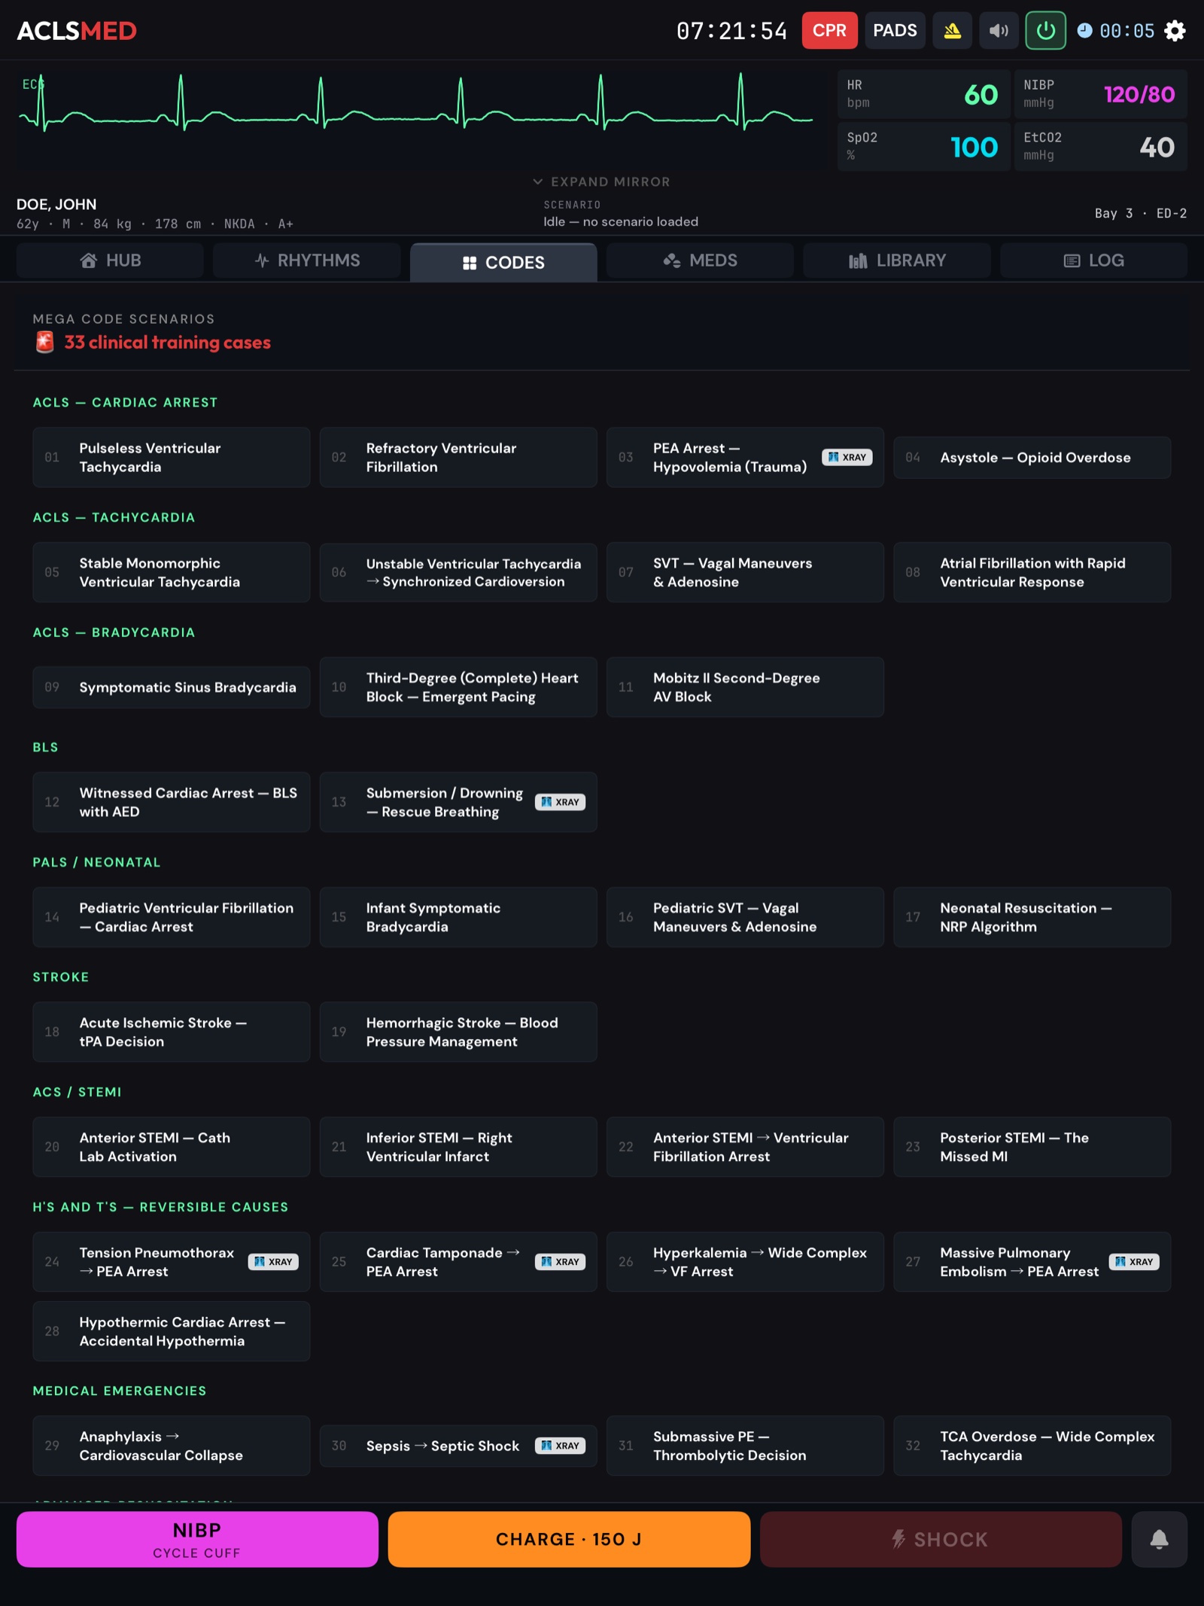Click the red siren icon beside training cases
The width and height of the screenshot is (1204, 1606).
click(45, 343)
